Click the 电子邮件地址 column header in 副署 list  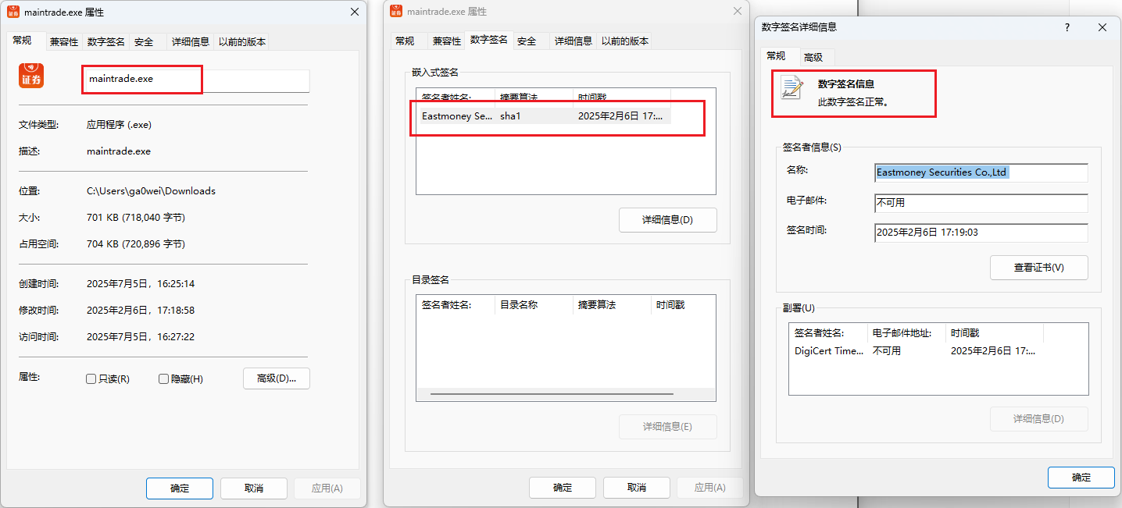906,333
